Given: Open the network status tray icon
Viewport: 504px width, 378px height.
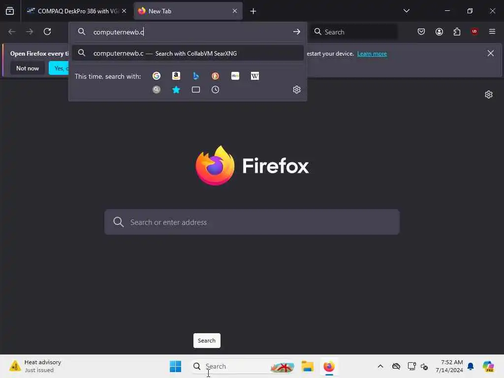Looking at the screenshot, I should tap(411, 366).
